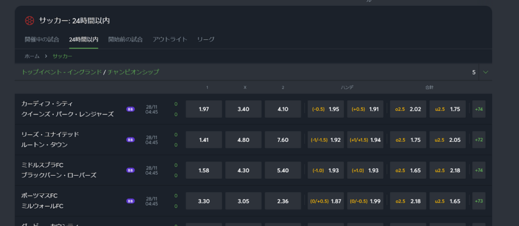Show +72 more markets for Leeds match
519x226 pixels.
[479, 140]
